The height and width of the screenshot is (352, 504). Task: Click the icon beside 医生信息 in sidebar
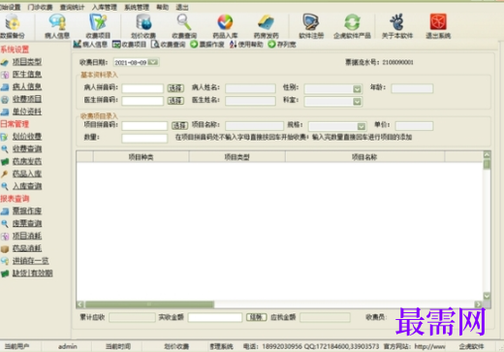(x=5, y=75)
